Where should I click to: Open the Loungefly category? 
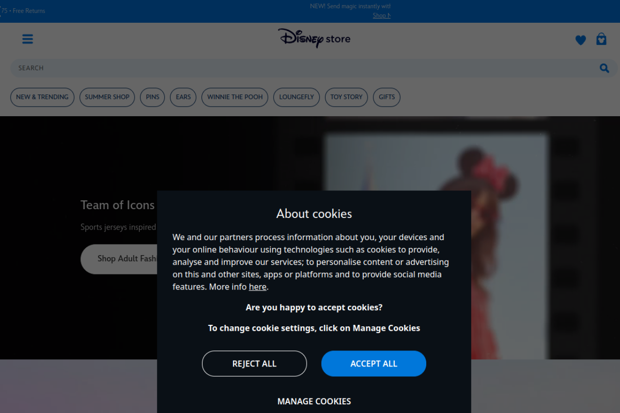click(x=296, y=97)
